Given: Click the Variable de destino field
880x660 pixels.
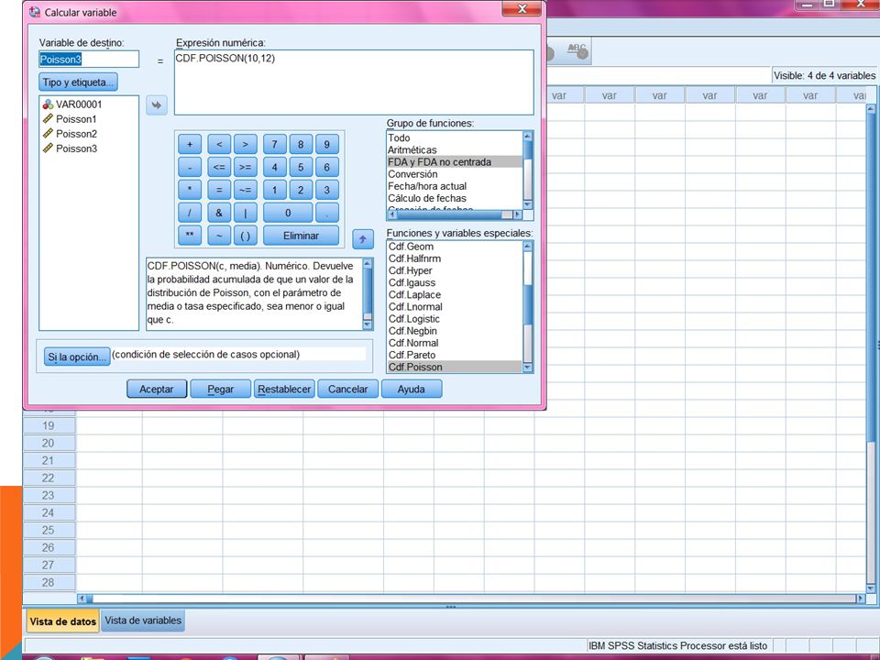Looking at the screenshot, I should tap(89, 59).
